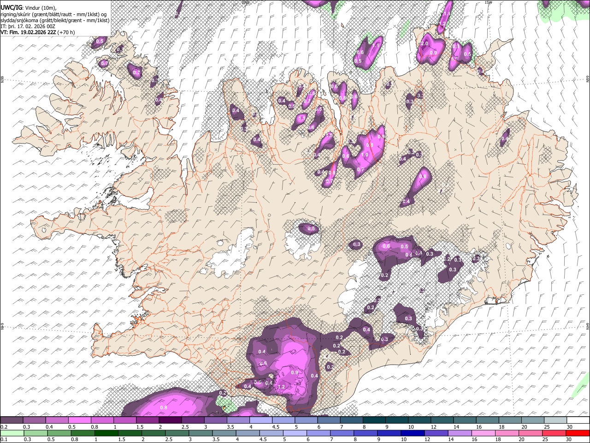This screenshot has width=590, height=443.
Task: Select the 4.5 lavender swatch in upper scale
Action: point(283,420)
